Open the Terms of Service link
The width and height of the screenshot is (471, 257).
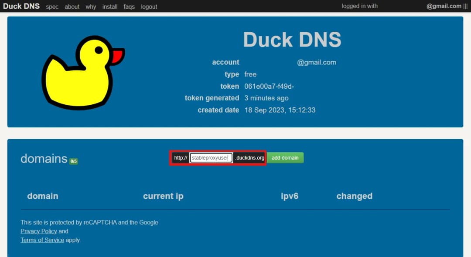tap(42, 240)
